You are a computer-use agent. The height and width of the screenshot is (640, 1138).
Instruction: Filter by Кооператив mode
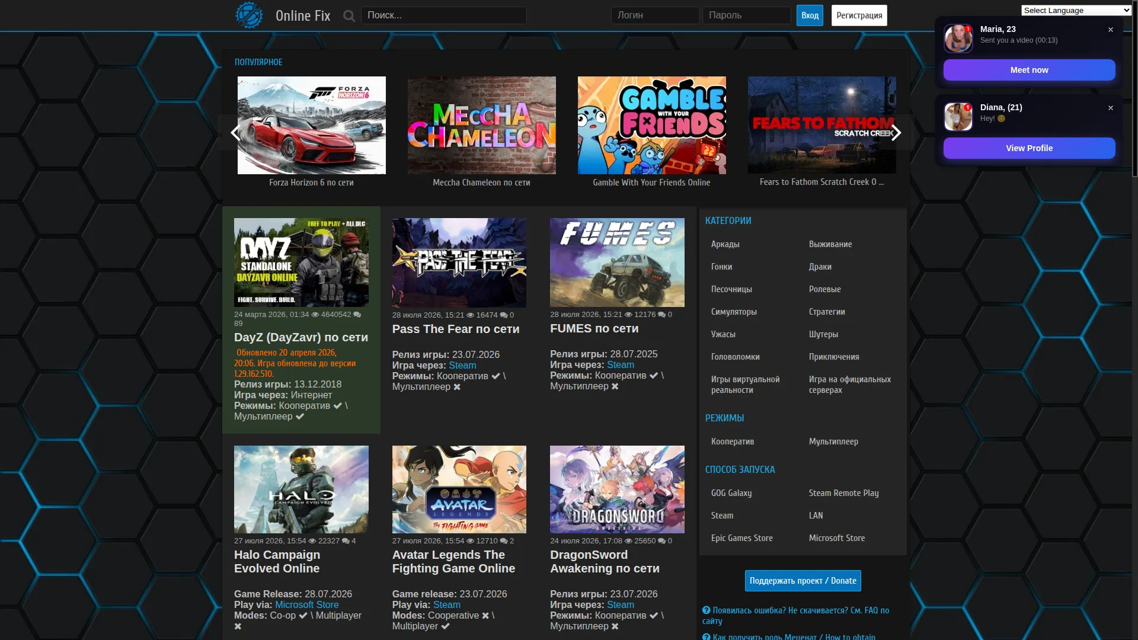(733, 441)
